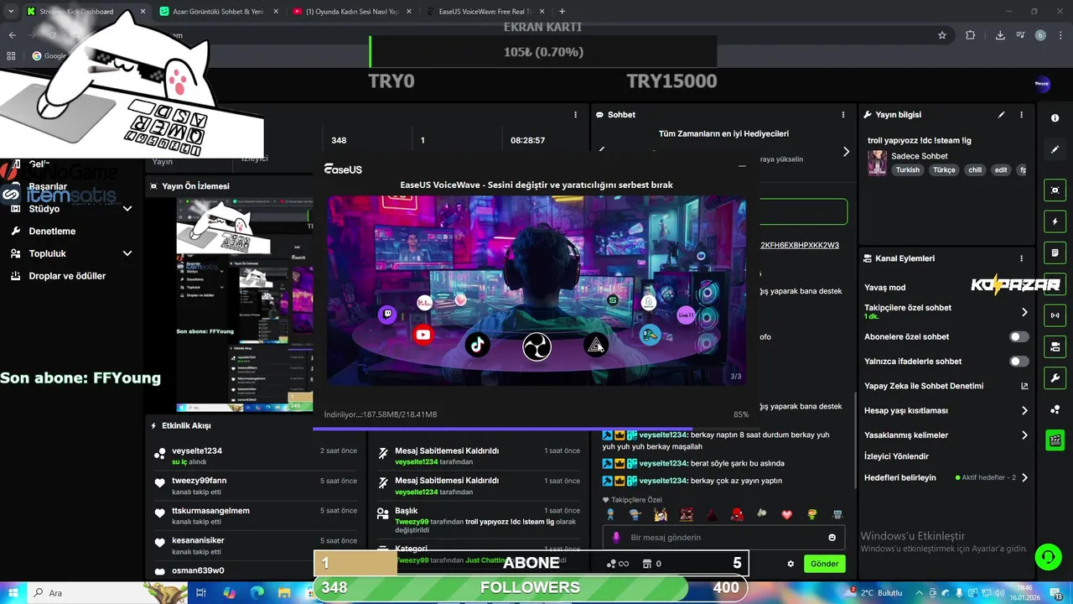This screenshot has width=1073, height=604.
Task: Click the lightning bolt icon in right sidebar
Action: coord(1055,221)
